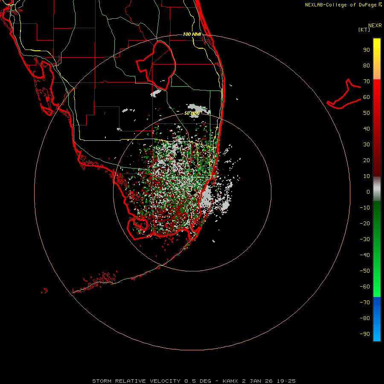Screen dimensions: 384x384
Task: Click the 20 value on the velocity scale
Action: point(367,160)
